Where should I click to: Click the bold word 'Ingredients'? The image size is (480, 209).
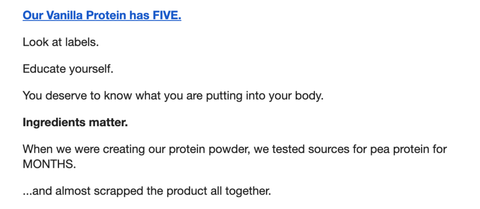point(54,123)
